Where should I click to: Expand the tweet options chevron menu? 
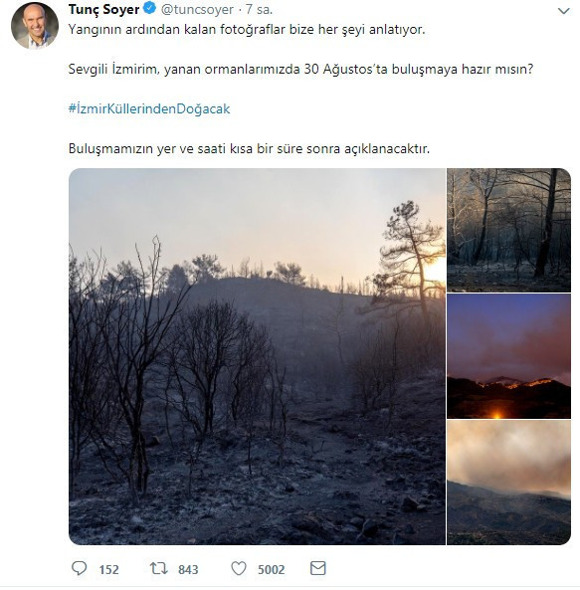pos(563,11)
